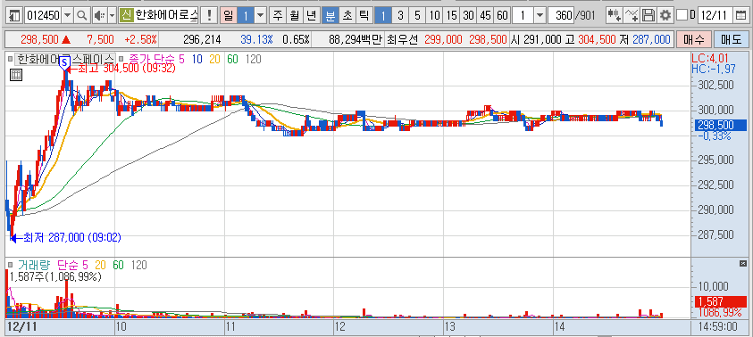Click the add line indicator icon
This screenshot has width=753, height=337.
632,16
